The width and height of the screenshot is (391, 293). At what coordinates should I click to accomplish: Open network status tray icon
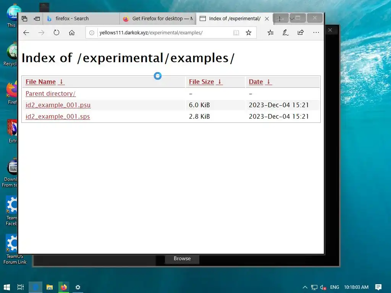[314, 287]
